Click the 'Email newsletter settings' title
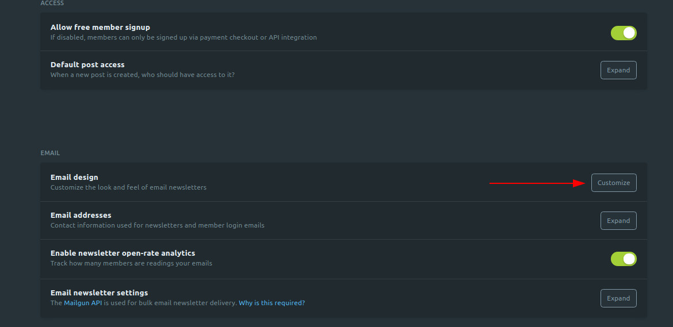The height and width of the screenshot is (327, 673). pyautogui.click(x=99, y=293)
